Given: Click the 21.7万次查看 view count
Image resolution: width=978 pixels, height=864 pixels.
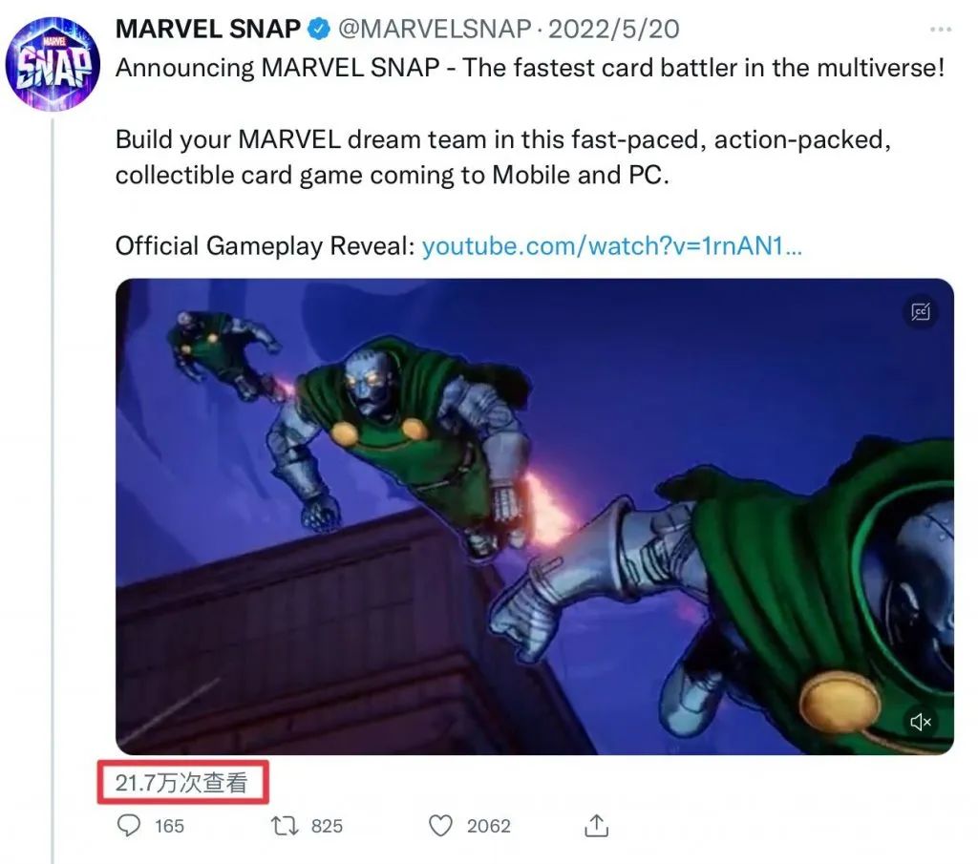Looking at the screenshot, I should coord(181,783).
